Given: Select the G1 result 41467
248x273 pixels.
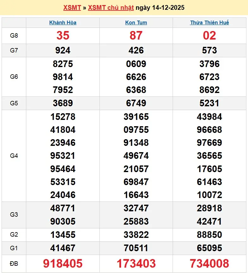Looking at the screenshot, I should point(63,248).
